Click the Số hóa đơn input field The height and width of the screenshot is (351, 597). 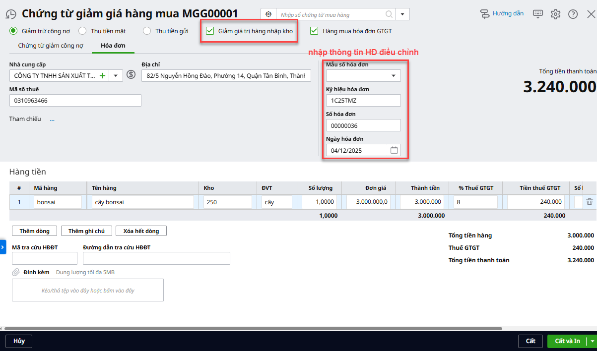point(363,125)
